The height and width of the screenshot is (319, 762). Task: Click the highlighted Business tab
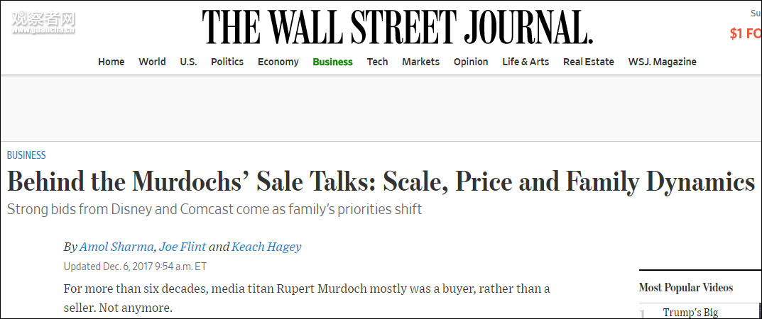[x=332, y=62]
